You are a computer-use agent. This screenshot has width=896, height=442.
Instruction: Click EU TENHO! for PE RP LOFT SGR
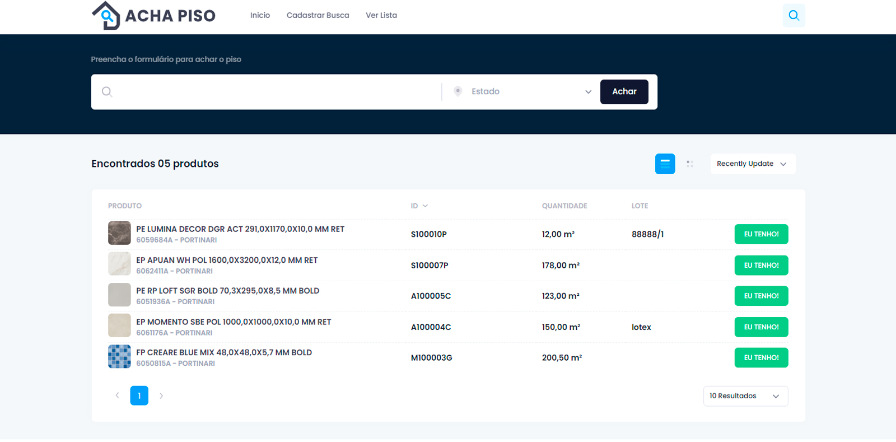[x=761, y=296]
